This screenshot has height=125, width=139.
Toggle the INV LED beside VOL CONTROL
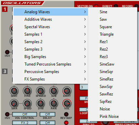(7, 114)
